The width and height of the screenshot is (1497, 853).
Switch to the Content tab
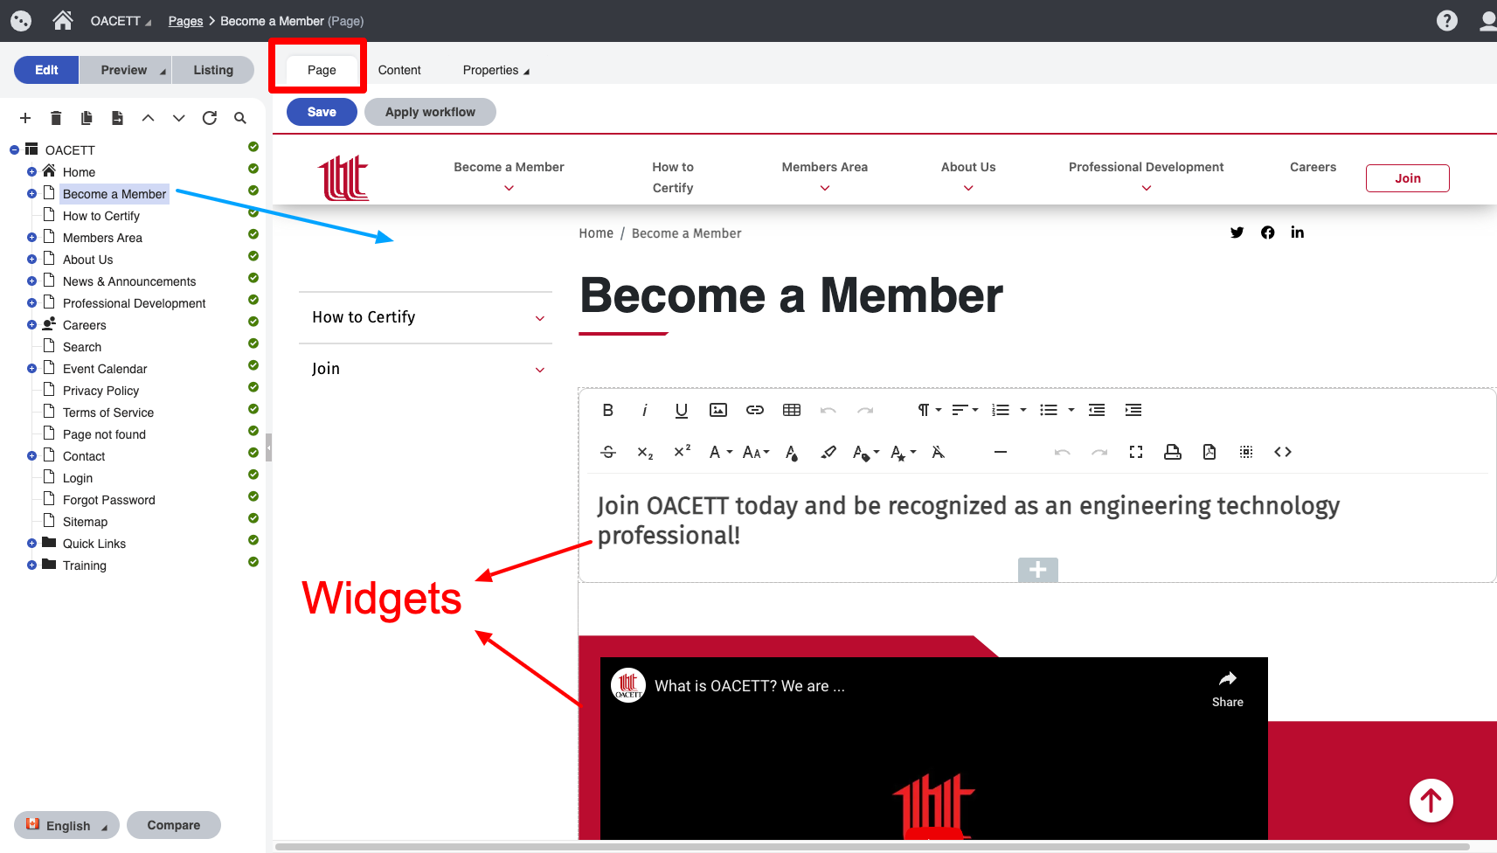coord(399,70)
